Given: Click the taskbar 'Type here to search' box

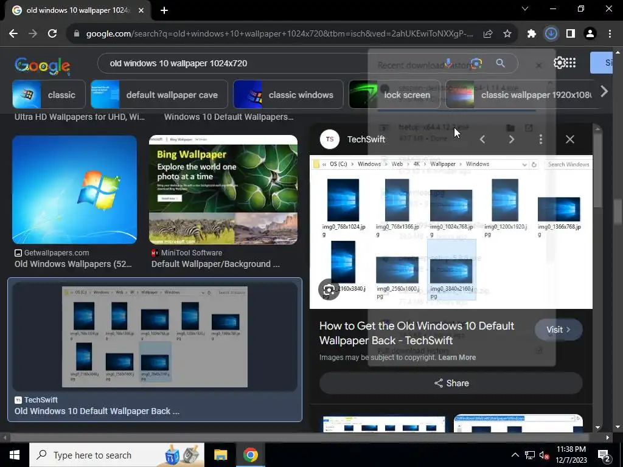Looking at the screenshot, I should (x=117, y=455).
